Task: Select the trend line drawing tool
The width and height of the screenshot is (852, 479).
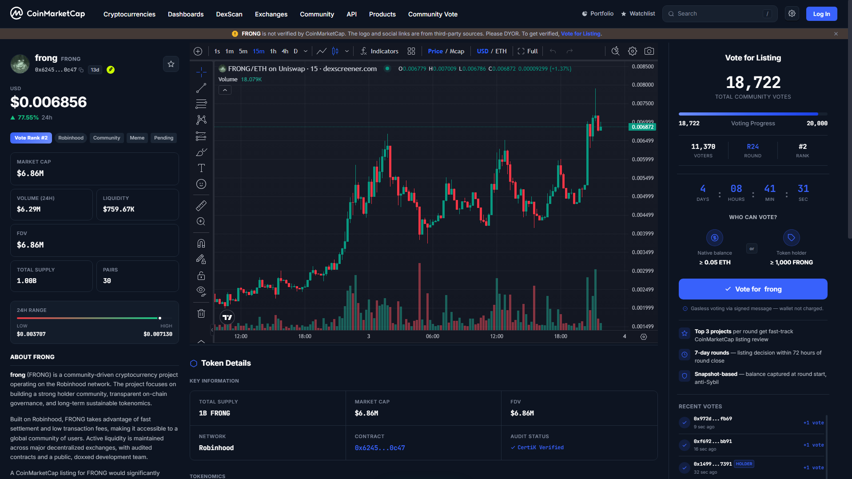Action: coord(201,88)
